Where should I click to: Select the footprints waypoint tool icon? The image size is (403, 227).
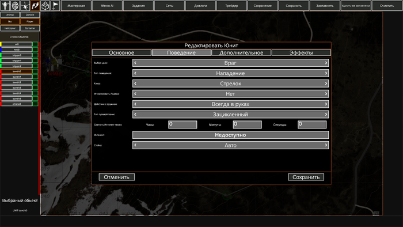(35, 5)
